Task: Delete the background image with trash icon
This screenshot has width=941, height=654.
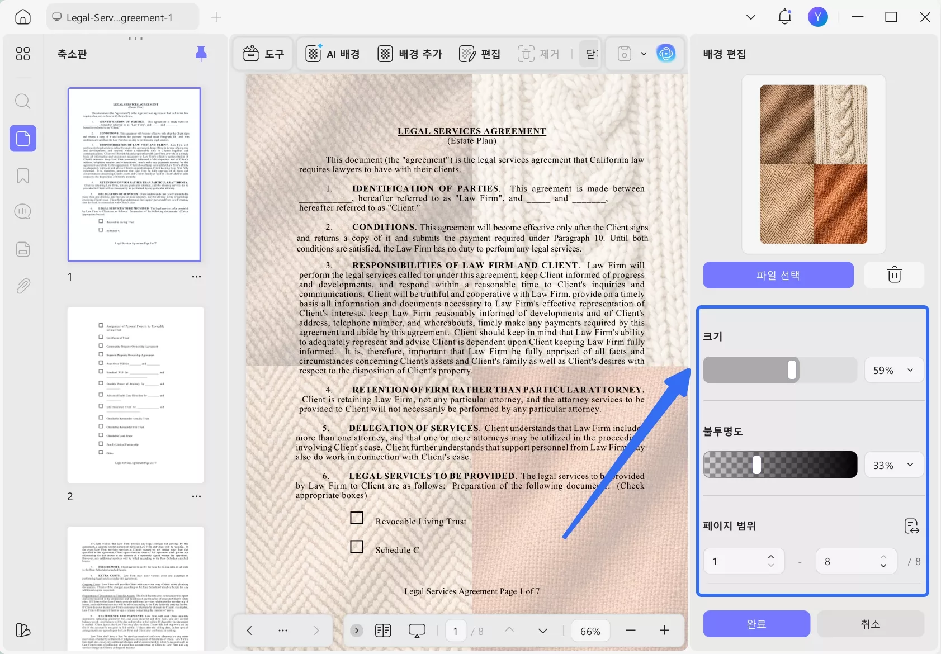Action: click(895, 275)
